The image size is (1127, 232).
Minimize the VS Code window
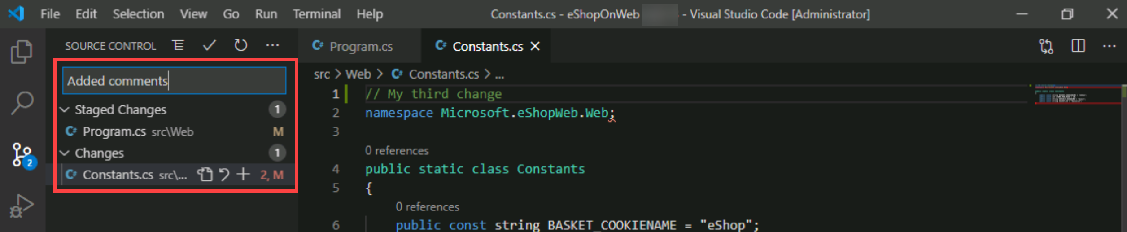1022,14
